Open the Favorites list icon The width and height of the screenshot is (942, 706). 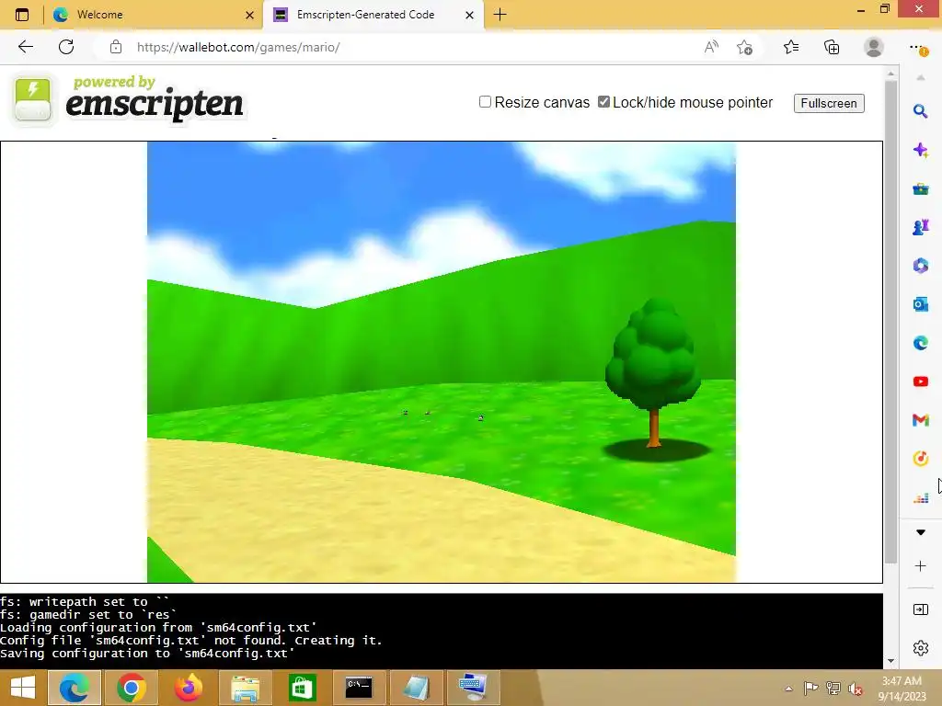pos(791,47)
